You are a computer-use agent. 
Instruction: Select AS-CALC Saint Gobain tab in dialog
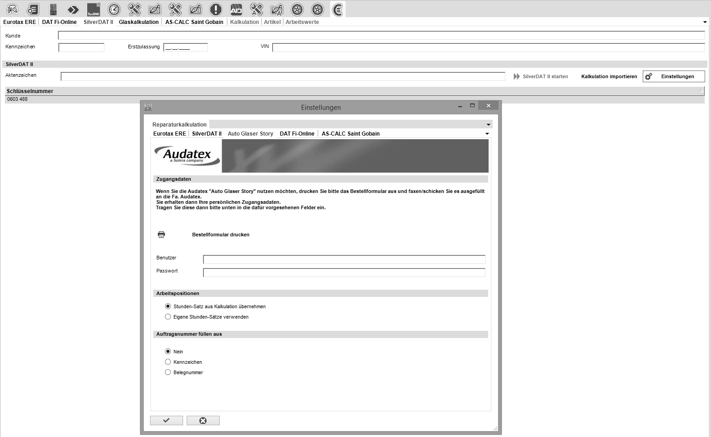pyautogui.click(x=351, y=133)
